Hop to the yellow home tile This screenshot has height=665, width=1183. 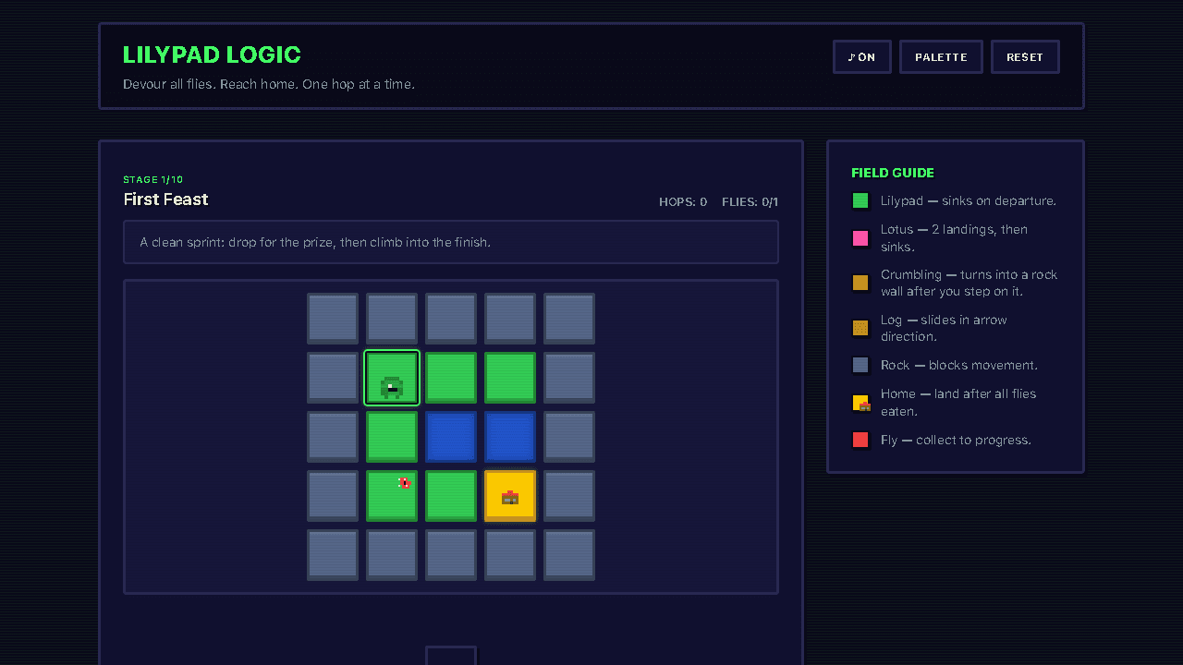point(510,496)
